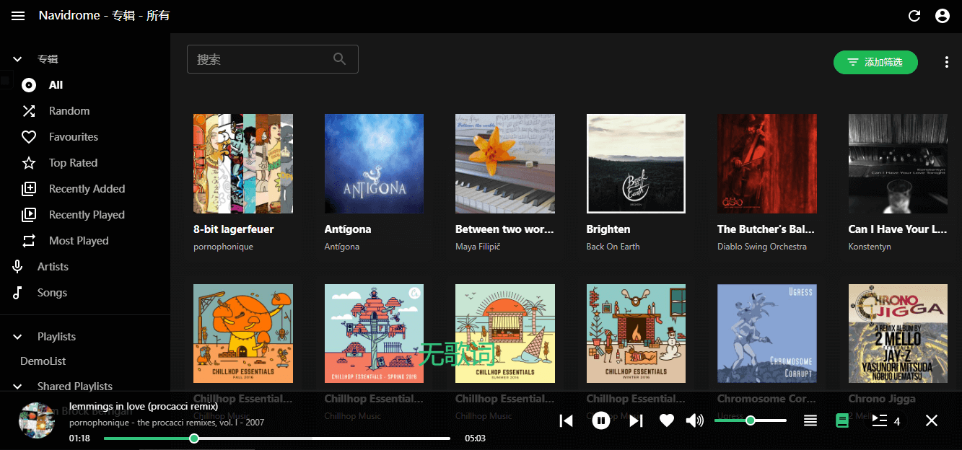This screenshot has height=450, width=962.
Task: Click the Most Played repeat icon
Action: pyautogui.click(x=29, y=241)
